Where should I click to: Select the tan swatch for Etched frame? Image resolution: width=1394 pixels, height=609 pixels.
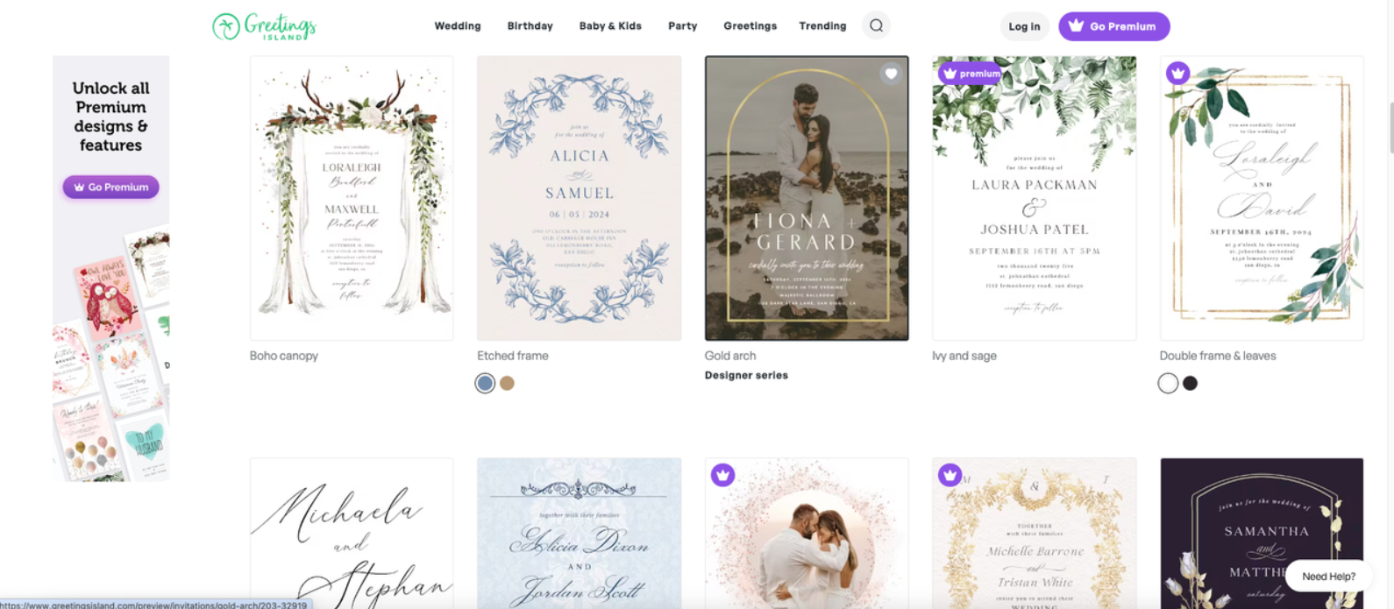[x=507, y=383]
